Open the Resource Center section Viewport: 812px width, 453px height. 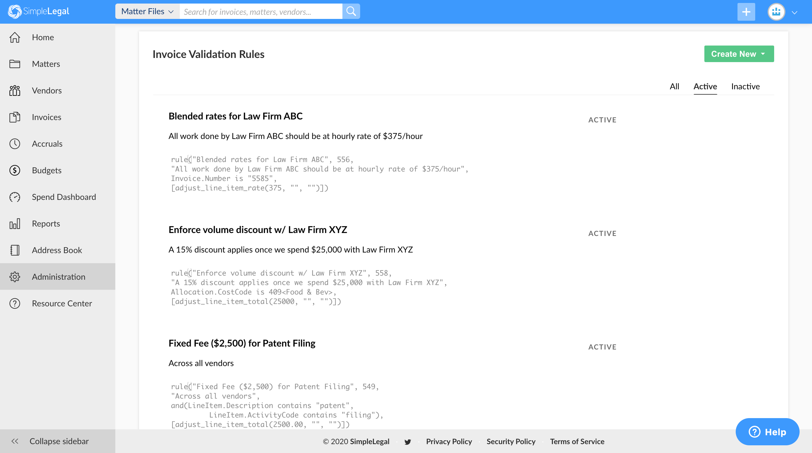click(x=62, y=302)
